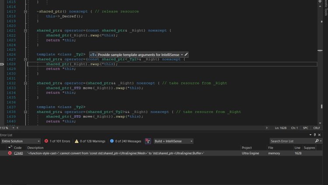
Task: Open the Entire Solution scope dropdown
Action: pos(21,141)
